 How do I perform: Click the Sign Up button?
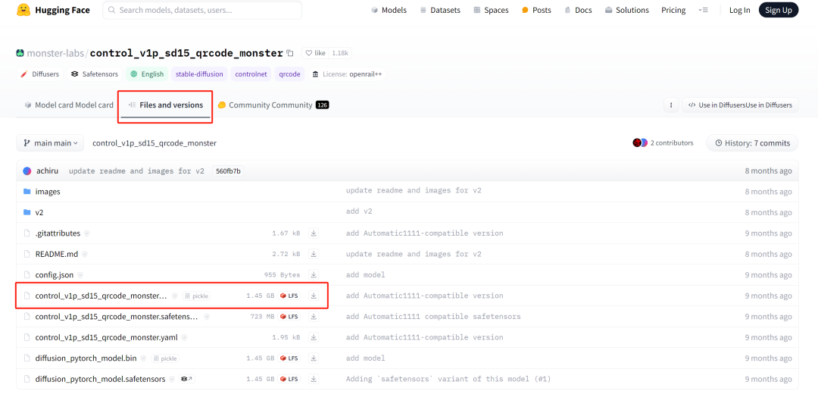pyautogui.click(x=779, y=10)
